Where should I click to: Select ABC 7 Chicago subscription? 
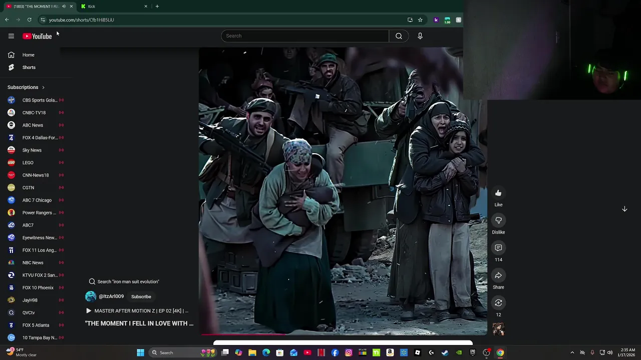point(35,200)
